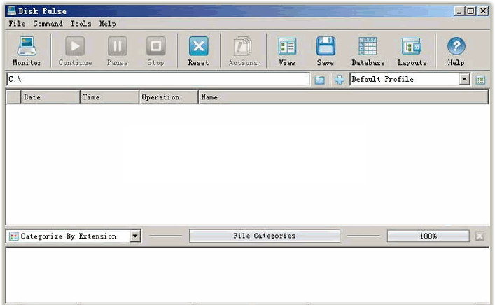
Task: Expand the Default Profile dropdown
Action: click(464, 79)
